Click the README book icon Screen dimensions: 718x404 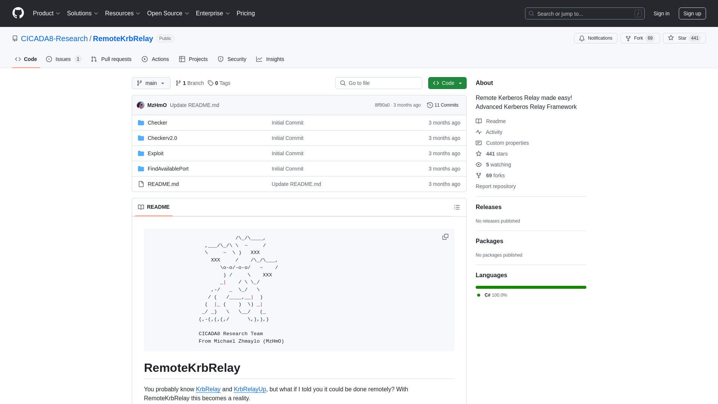coord(141,207)
